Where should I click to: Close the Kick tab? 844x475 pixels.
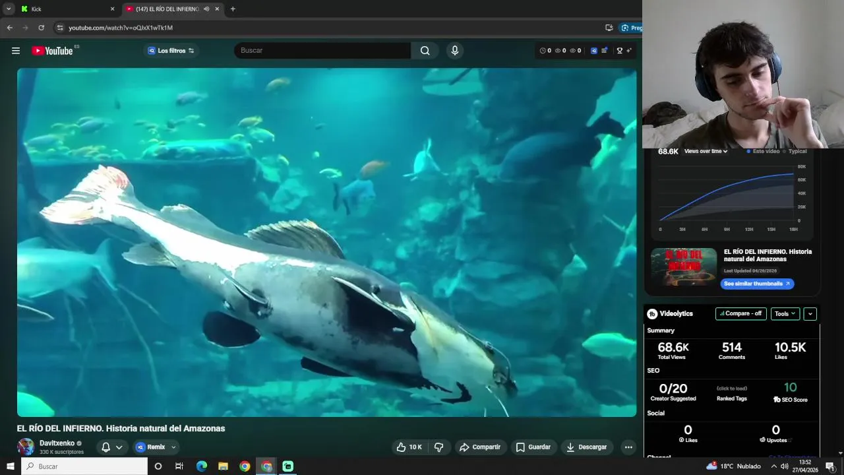point(112,9)
